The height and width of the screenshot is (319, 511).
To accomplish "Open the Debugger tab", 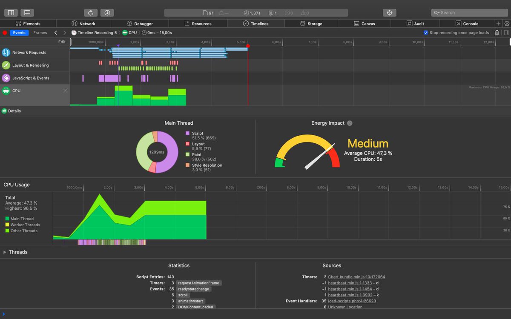I will [x=140, y=24].
